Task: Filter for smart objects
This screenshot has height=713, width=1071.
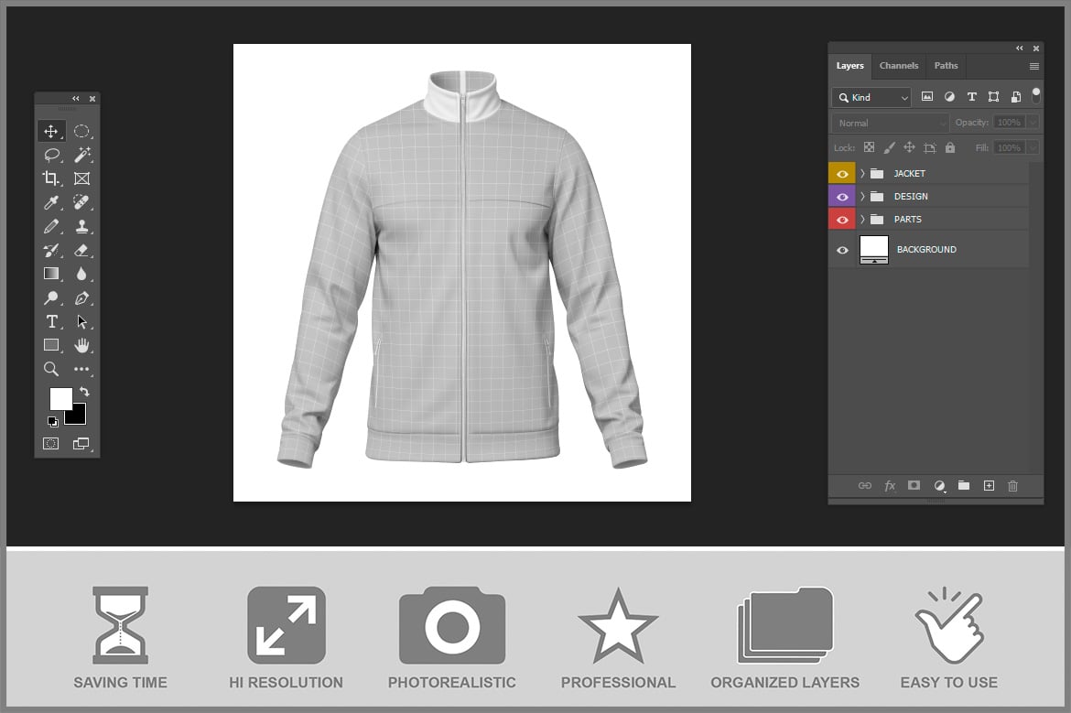Action: pos(1016,96)
